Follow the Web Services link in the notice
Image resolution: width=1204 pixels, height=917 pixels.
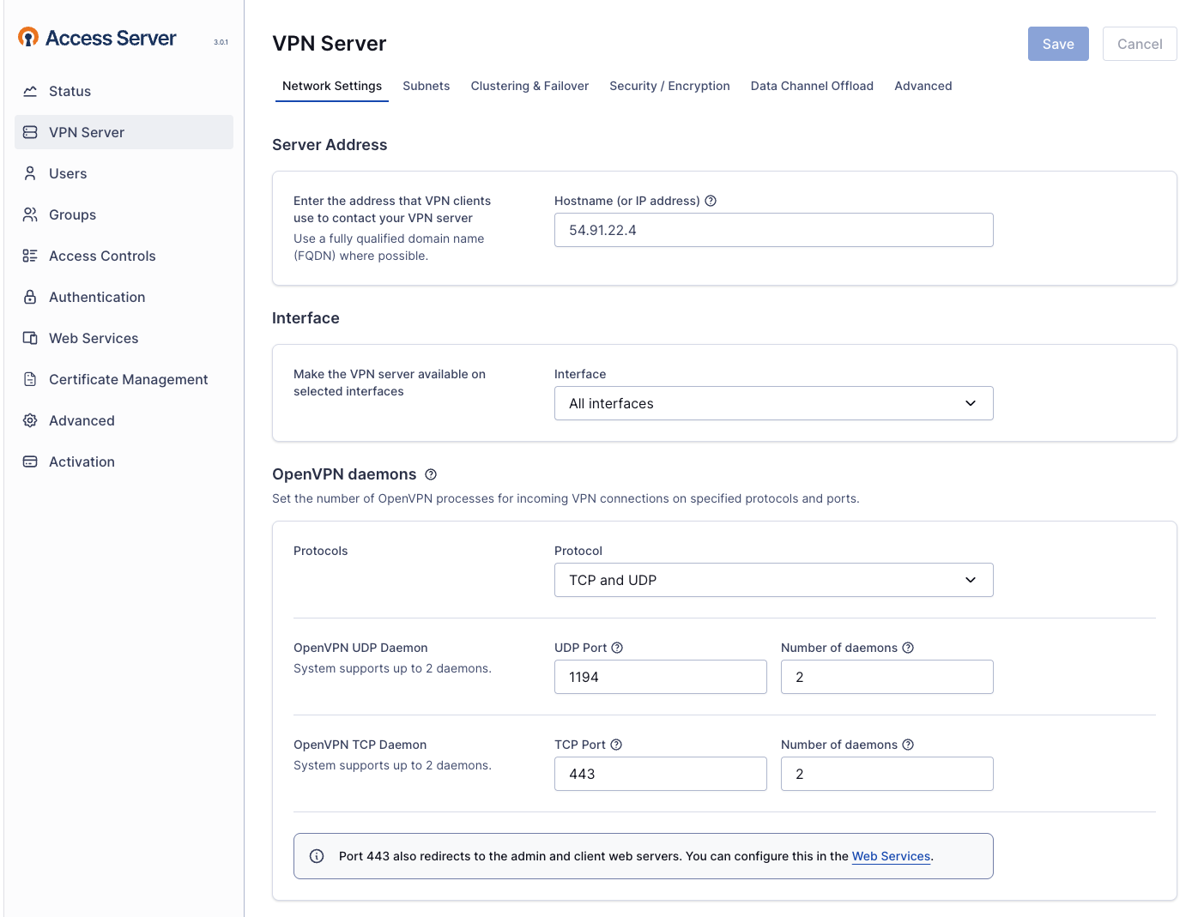[x=891, y=856]
